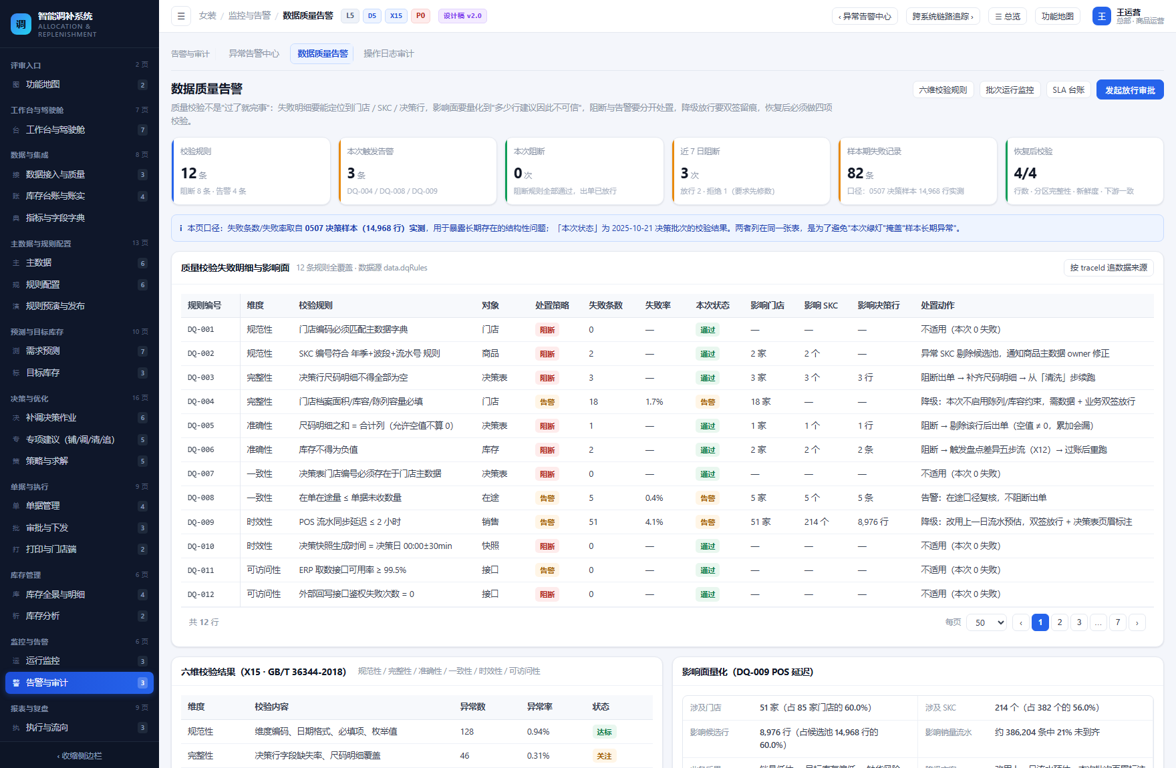Click 规则编号 column header
The image size is (1176, 768).
(x=204, y=306)
